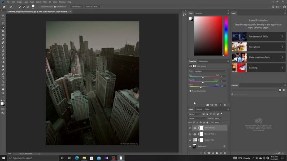
Task: Open the Image menu
Action: click(19, 2)
